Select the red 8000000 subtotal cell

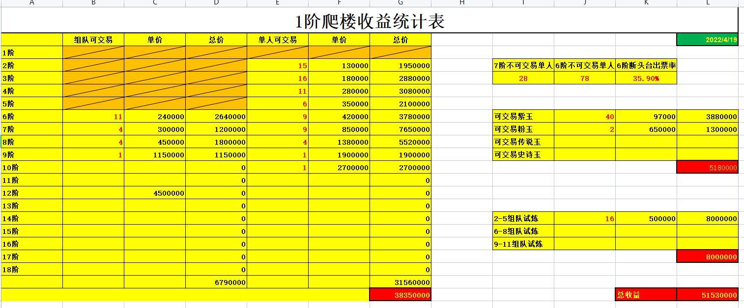tap(708, 257)
